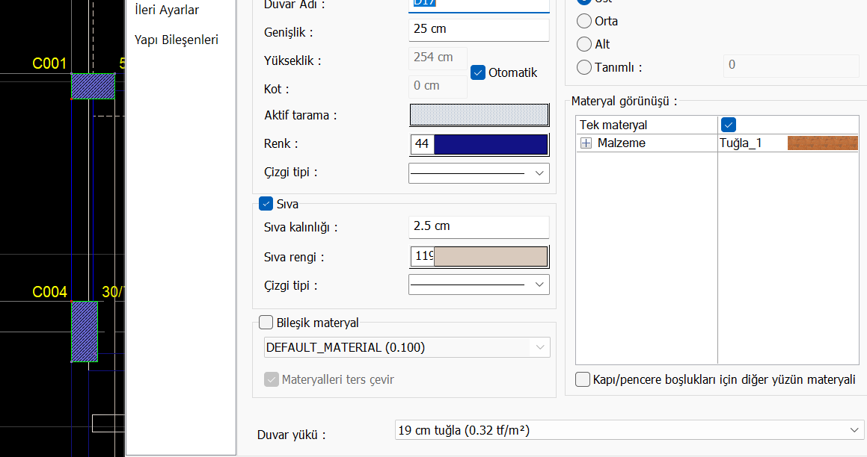The image size is (867, 457).
Task: Open the plaster Çizgi tipi dropdown
Action: 479,285
